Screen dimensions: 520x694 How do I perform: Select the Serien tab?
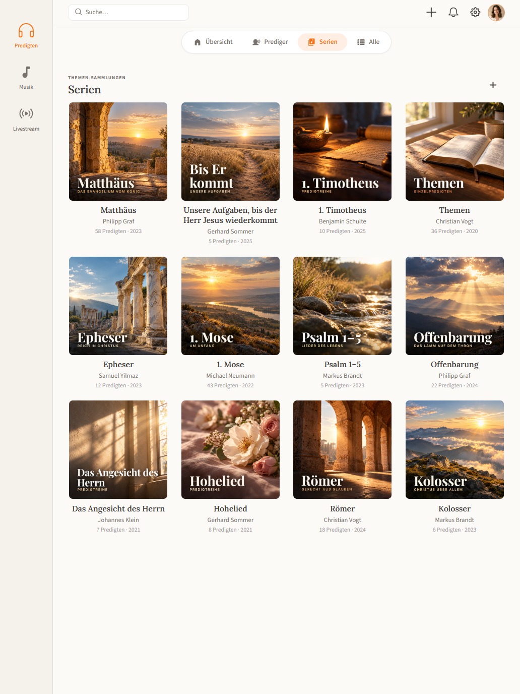pyautogui.click(x=322, y=42)
